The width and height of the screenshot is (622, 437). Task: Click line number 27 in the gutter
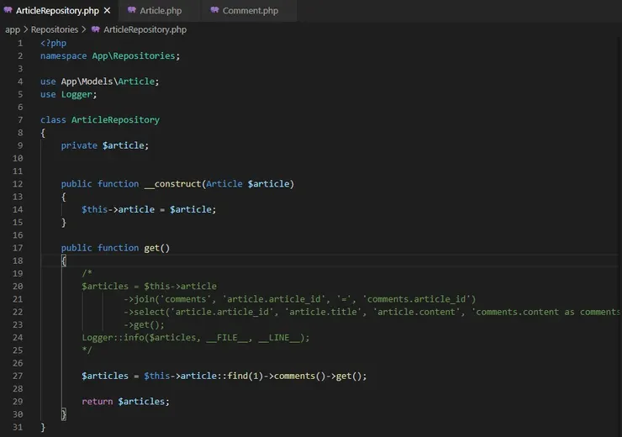tap(18, 376)
